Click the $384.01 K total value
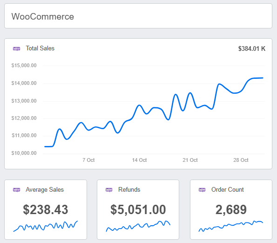 tap(252, 49)
